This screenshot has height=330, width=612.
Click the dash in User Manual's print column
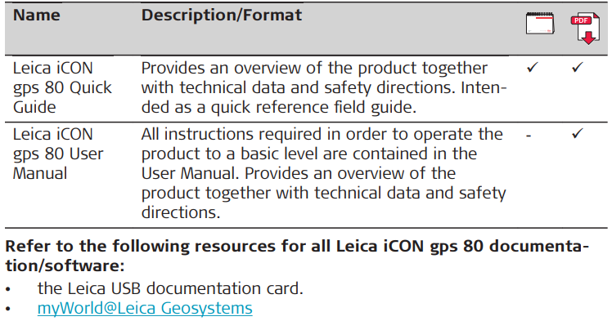pyautogui.click(x=529, y=133)
